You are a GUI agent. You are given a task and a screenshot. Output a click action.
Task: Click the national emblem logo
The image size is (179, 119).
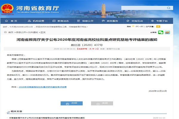coord(6,7)
